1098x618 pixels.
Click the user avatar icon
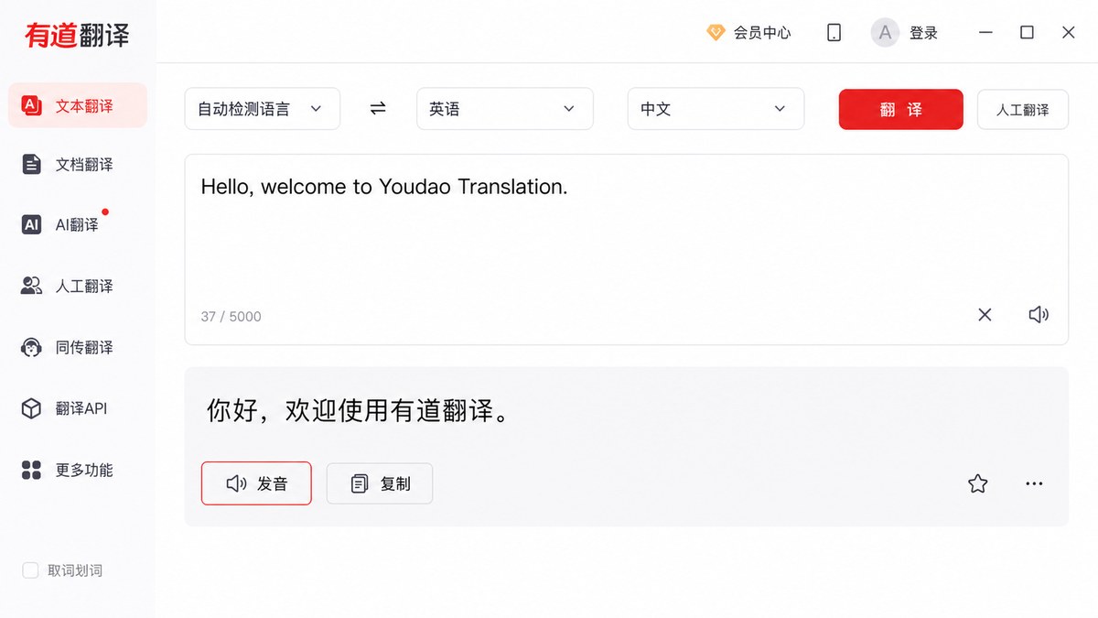pyautogui.click(x=885, y=33)
